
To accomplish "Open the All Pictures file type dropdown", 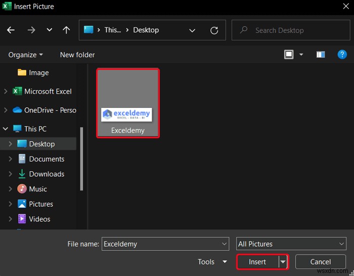I will point(291,244).
